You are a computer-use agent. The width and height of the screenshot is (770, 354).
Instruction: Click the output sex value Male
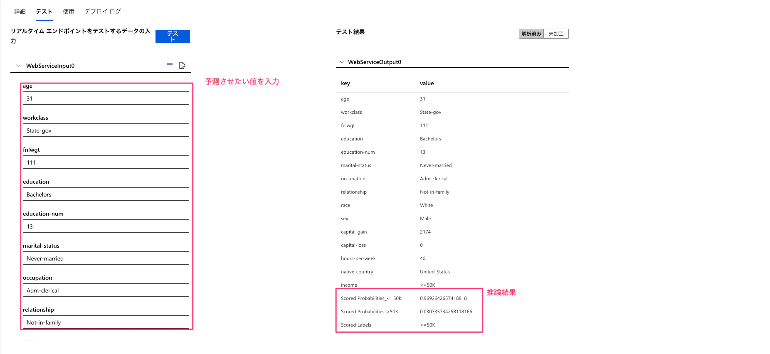coord(425,219)
